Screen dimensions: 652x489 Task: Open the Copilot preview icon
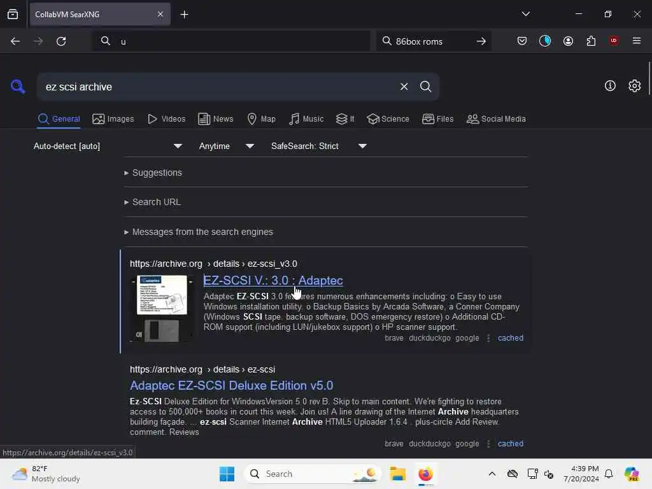click(631, 474)
